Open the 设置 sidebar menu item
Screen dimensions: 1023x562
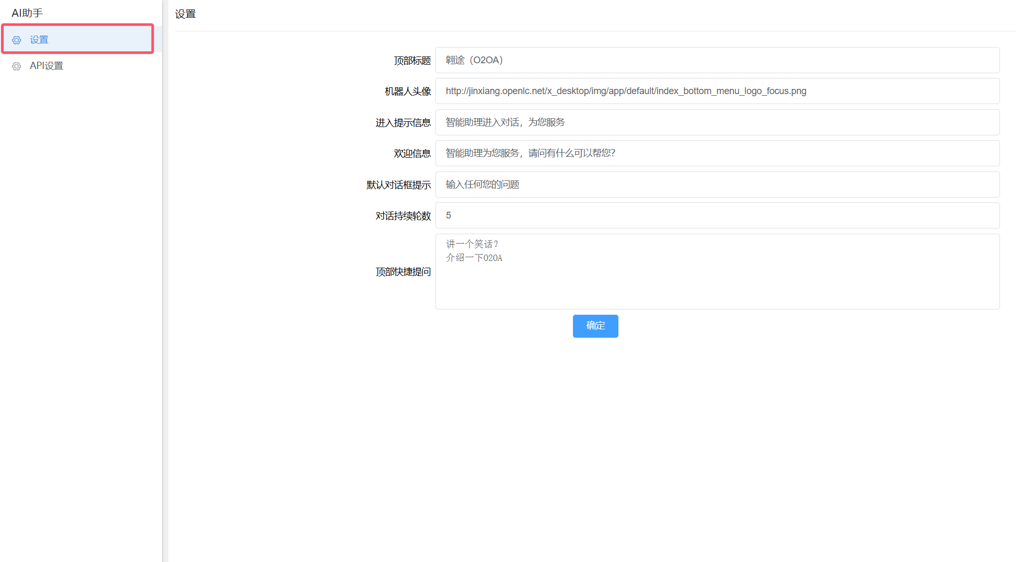click(39, 40)
